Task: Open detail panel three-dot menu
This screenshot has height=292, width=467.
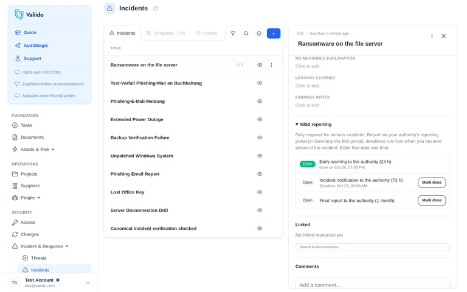Action: point(432,36)
